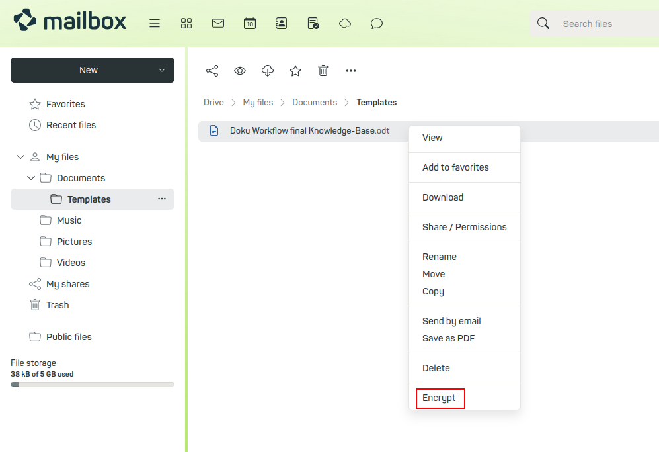659x452 pixels.
Task: Open the Calendar icon in the top bar
Action: click(250, 23)
